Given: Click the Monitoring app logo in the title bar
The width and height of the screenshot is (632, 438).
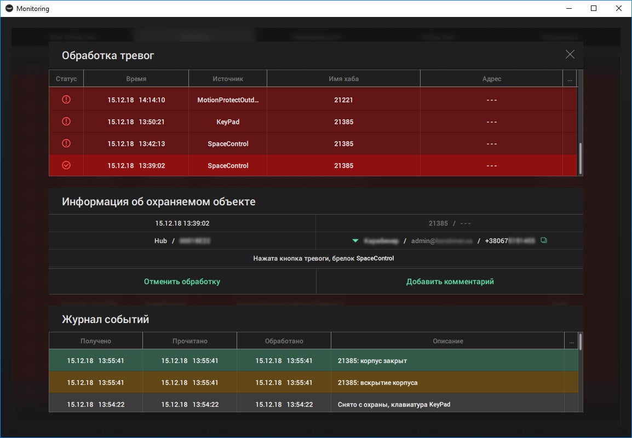Looking at the screenshot, I should [9, 8].
